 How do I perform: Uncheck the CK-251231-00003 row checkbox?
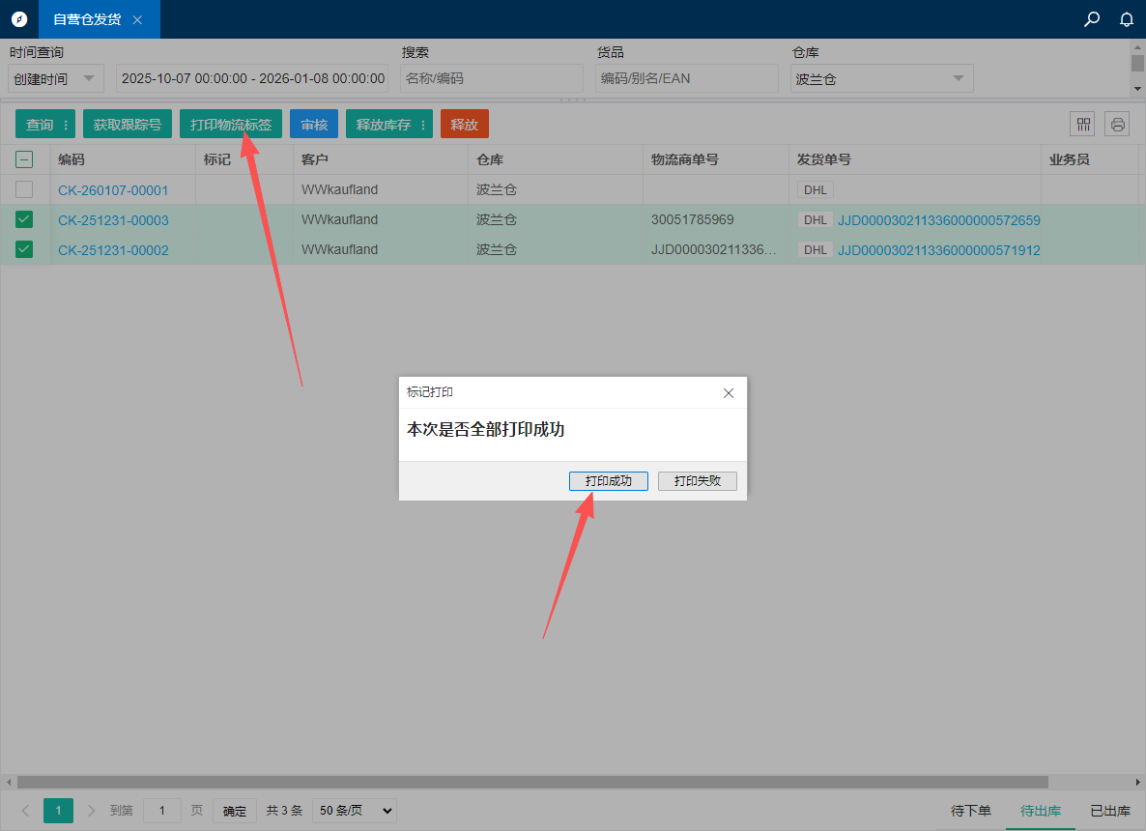coord(24,220)
